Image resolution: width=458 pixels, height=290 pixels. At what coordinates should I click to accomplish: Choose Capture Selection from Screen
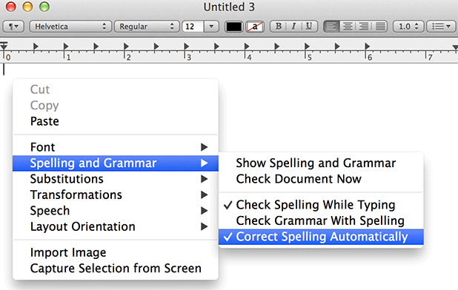116,268
